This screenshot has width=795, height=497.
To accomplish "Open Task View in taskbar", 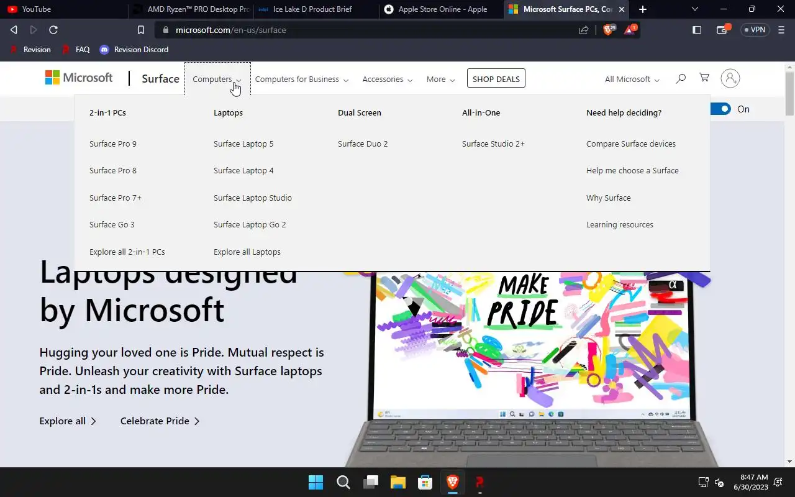I will pyautogui.click(x=371, y=482).
